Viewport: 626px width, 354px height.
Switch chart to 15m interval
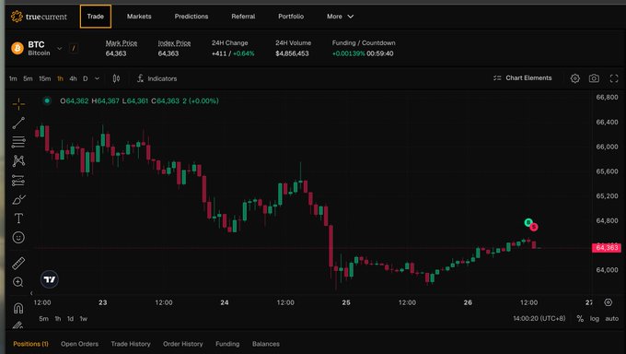pos(45,78)
